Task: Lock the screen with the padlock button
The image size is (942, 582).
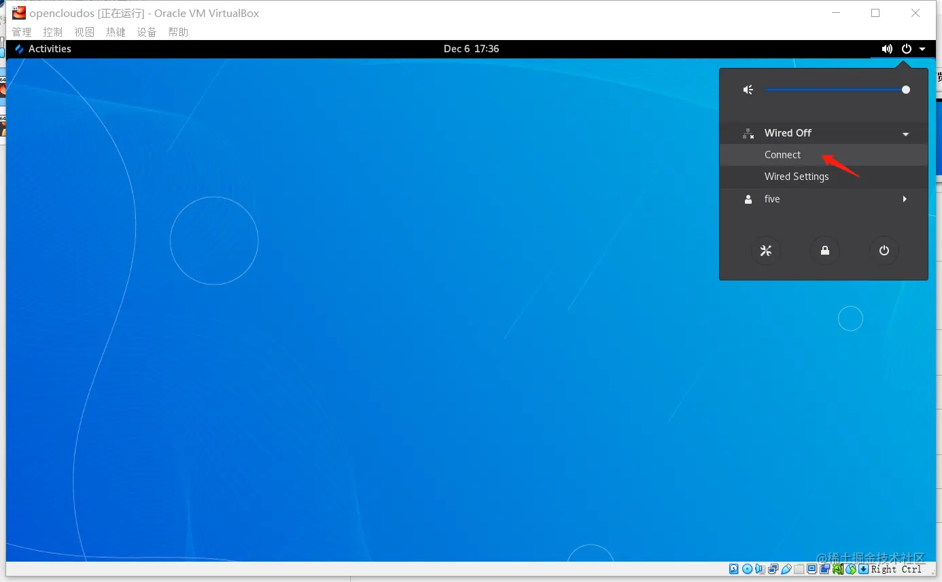Action: 825,251
